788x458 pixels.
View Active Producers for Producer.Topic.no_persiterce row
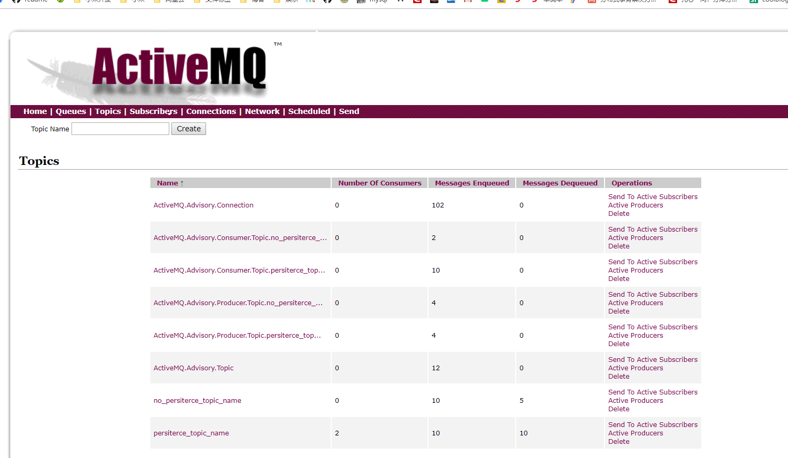[636, 303]
